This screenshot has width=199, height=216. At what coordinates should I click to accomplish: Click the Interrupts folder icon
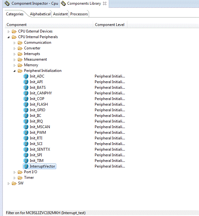click(20, 54)
